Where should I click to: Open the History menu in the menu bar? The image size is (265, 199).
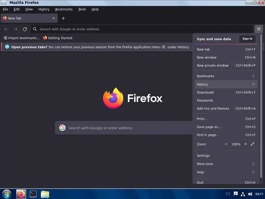(x=44, y=9)
